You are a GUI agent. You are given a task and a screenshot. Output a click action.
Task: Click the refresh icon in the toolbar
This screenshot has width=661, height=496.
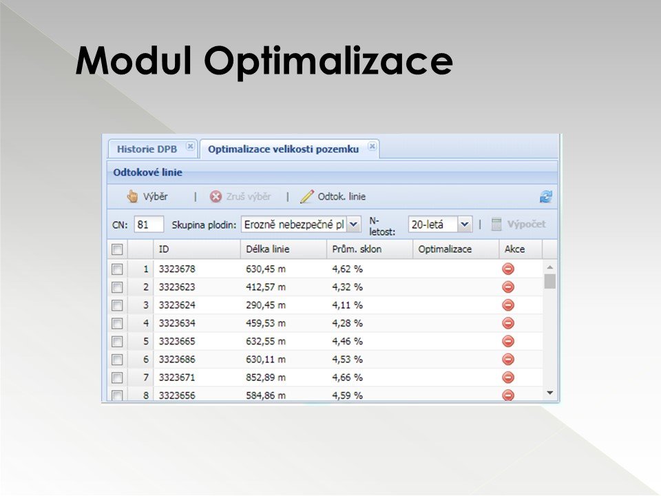(x=545, y=197)
